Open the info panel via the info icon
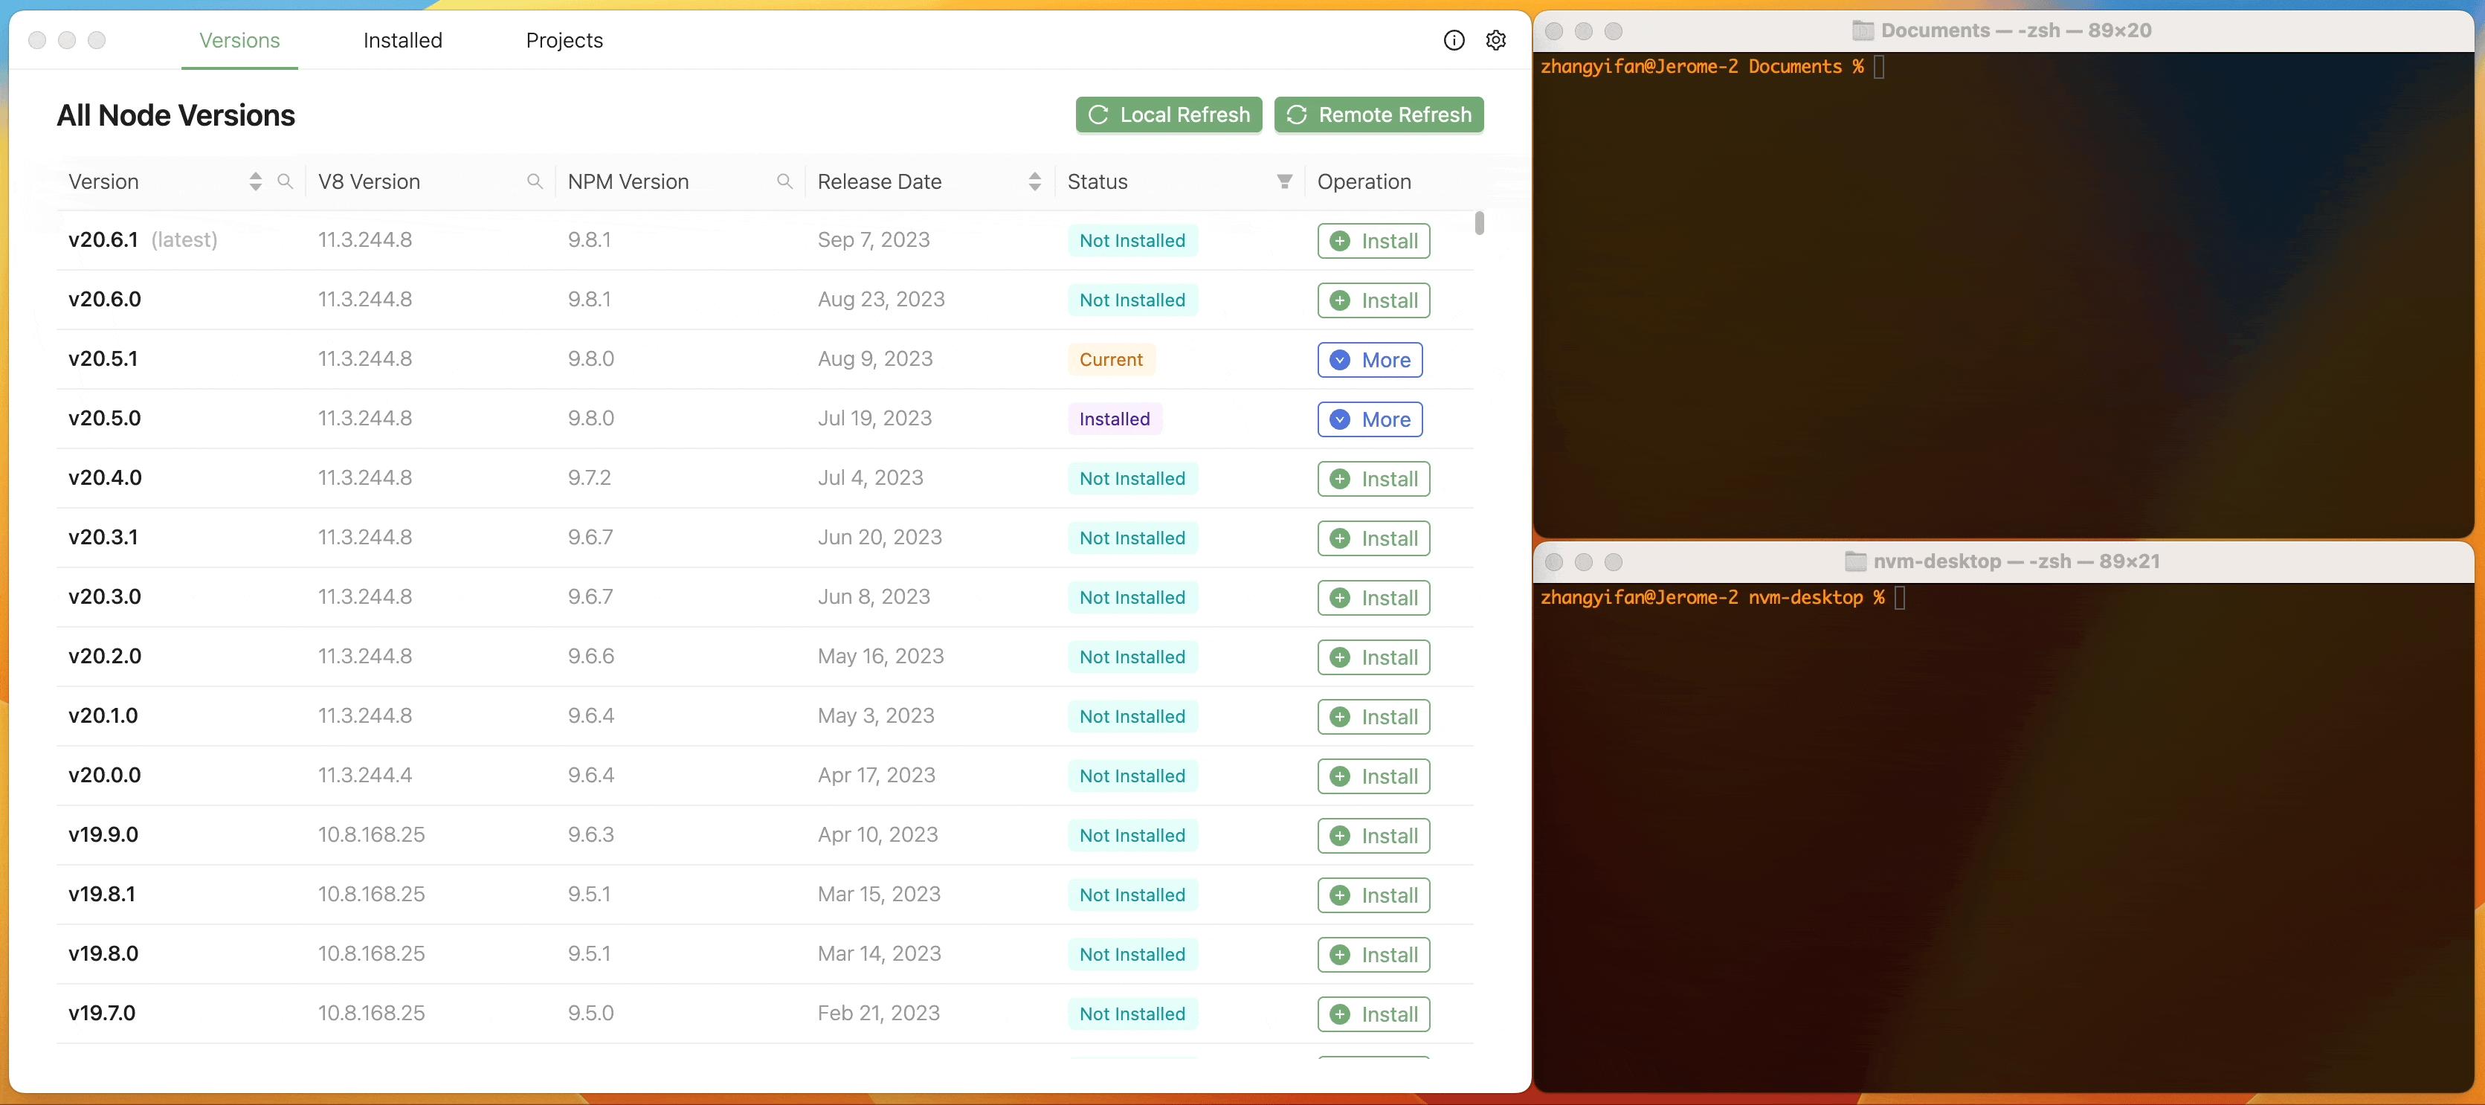The image size is (2485, 1105). click(x=1454, y=41)
